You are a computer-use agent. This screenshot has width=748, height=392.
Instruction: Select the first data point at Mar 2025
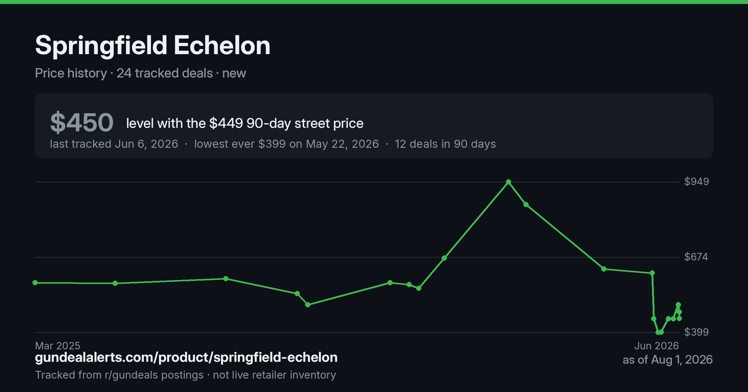(x=35, y=282)
